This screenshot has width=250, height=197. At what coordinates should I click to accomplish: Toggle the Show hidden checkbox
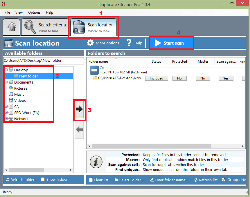click(x=43, y=179)
